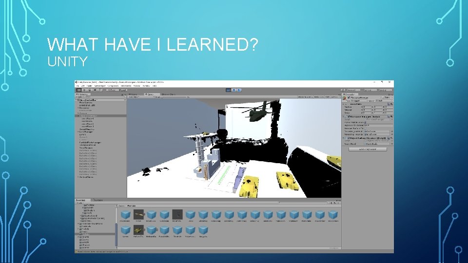
Task: Select the Hand tool in Unity toolbar
Action: click(x=79, y=90)
